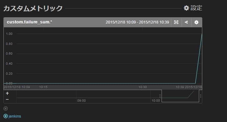Grab the left handle of range selector
227x122 pixels.
[160, 96]
